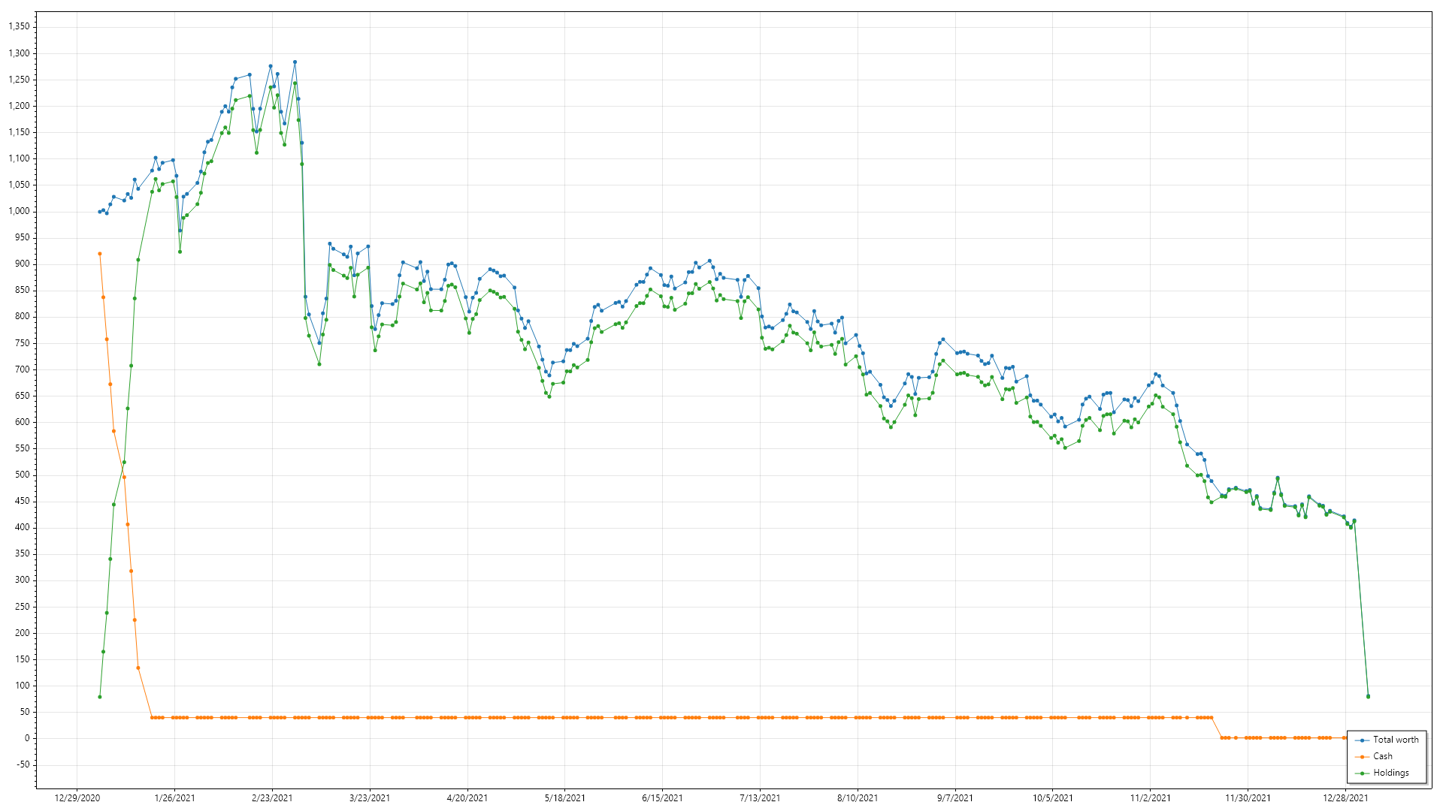The height and width of the screenshot is (811, 1443).
Task: Click the Total worth legend entry
Action: tap(1387, 740)
